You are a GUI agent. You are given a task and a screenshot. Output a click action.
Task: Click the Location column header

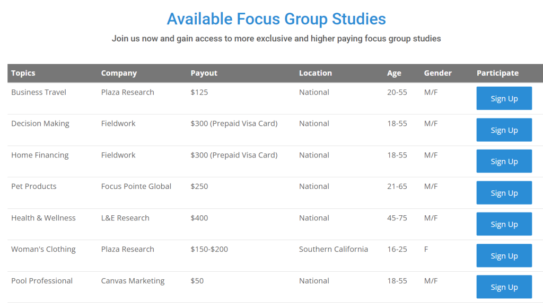click(x=316, y=73)
